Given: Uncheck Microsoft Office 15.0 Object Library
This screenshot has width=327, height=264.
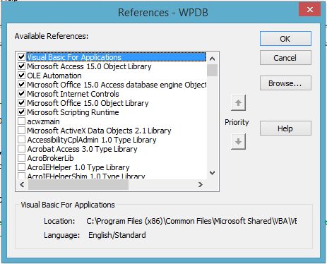Looking at the screenshot, I should (x=21, y=103).
